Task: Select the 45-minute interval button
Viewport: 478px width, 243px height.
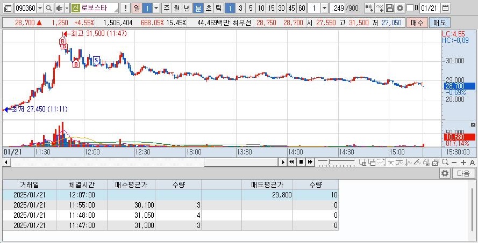Action: [x=292, y=8]
